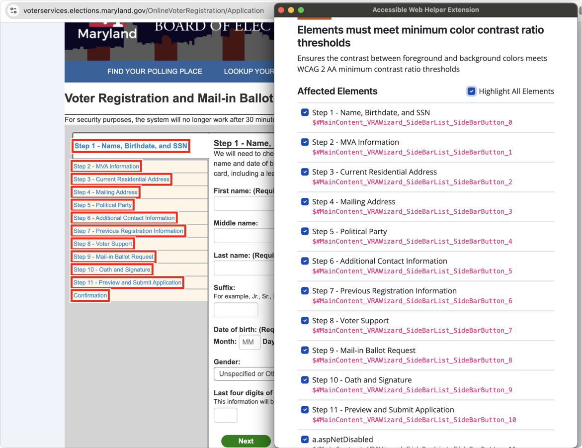Click the First name input field
This screenshot has height=448, width=582.
pos(244,203)
